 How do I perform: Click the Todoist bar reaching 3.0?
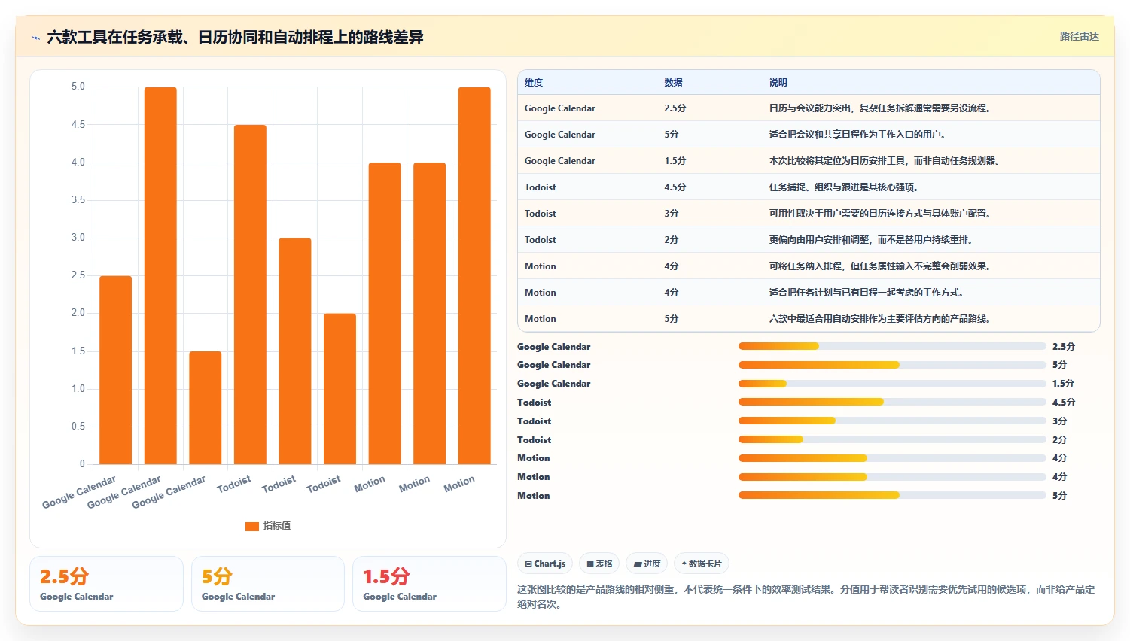295,351
